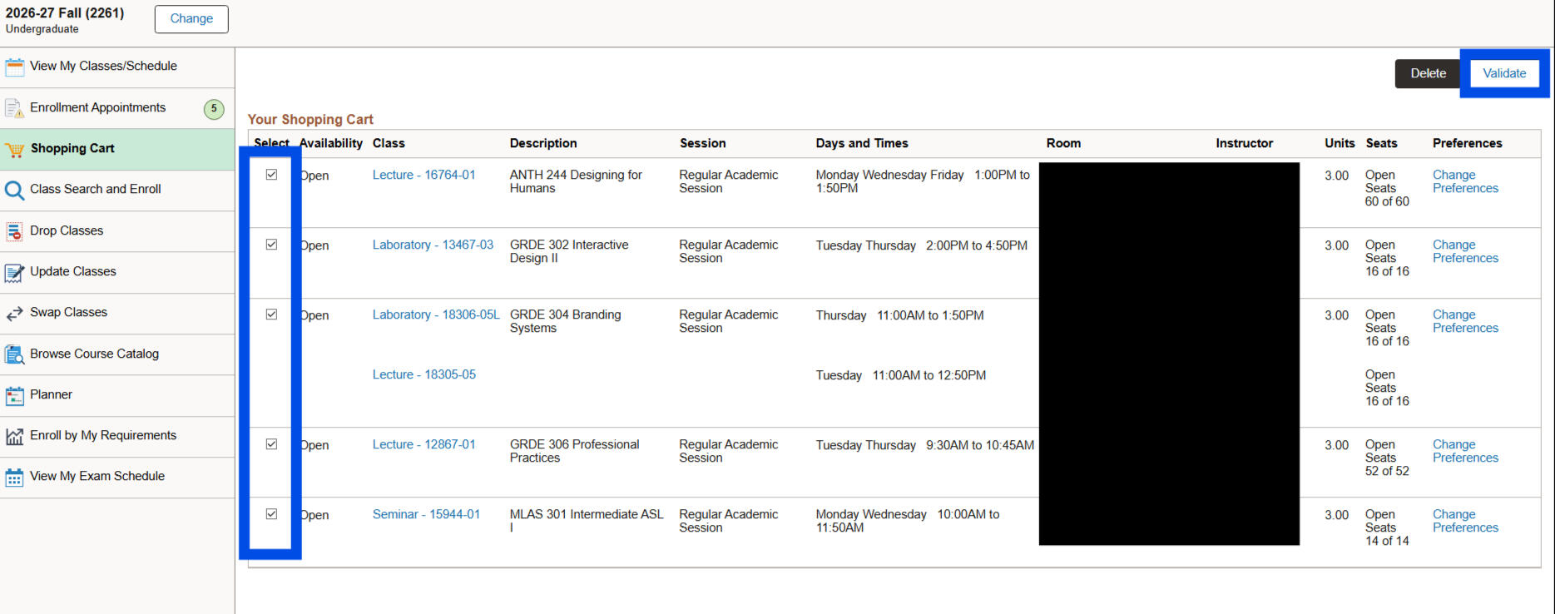The width and height of the screenshot is (1555, 614).
Task: Uncheck the ANTH 244 Designing for Humans checkbox
Action: click(271, 175)
